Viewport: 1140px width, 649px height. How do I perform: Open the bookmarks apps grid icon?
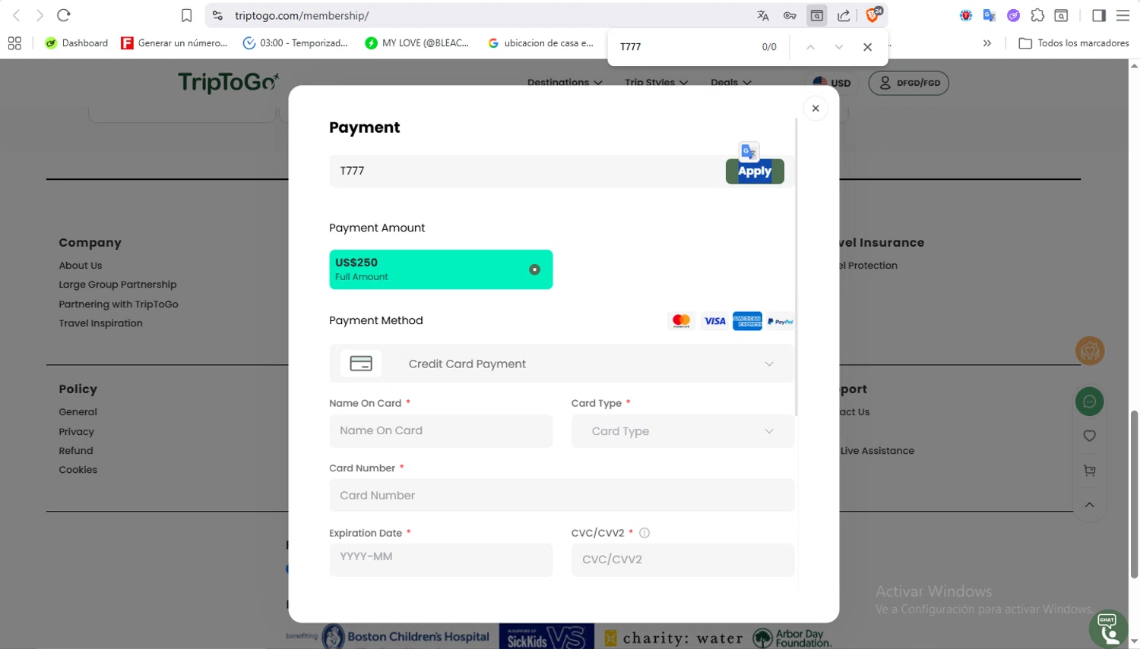click(14, 43)
